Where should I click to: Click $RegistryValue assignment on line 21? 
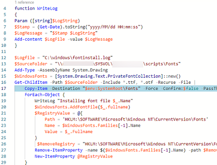pos(52,113)
